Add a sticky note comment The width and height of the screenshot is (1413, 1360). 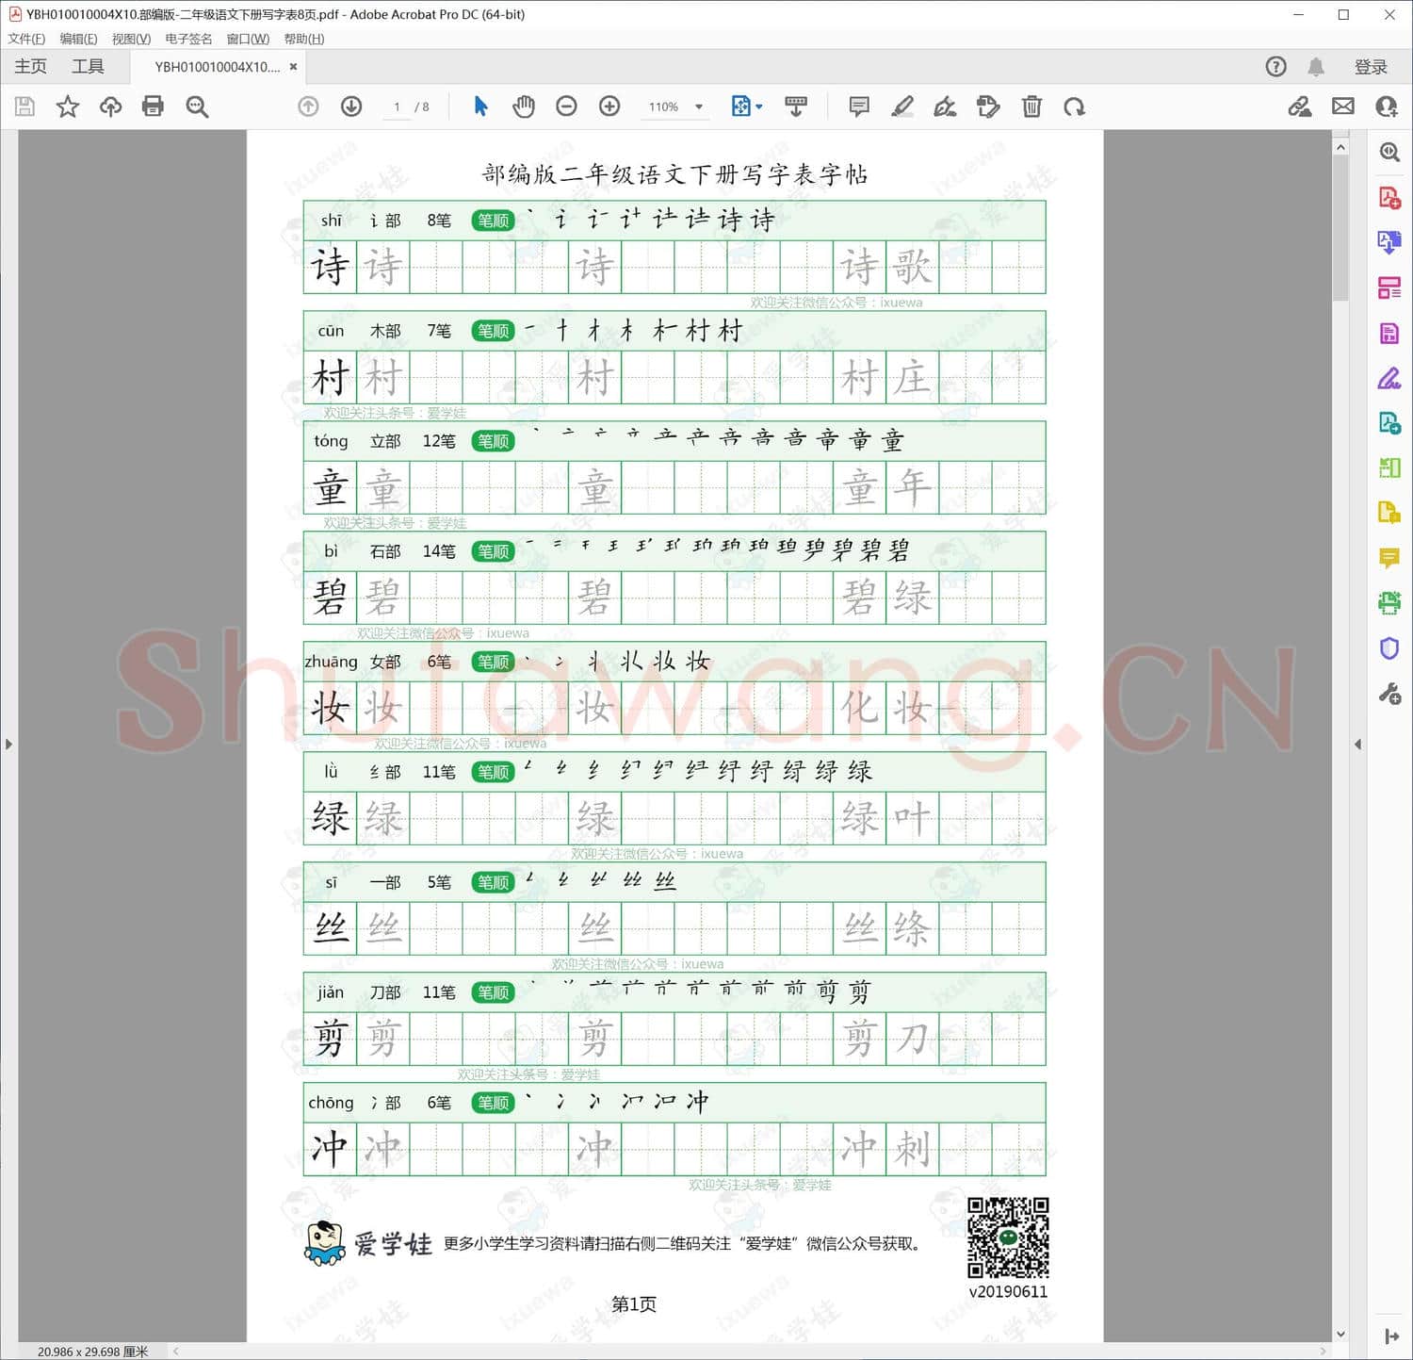859,107
